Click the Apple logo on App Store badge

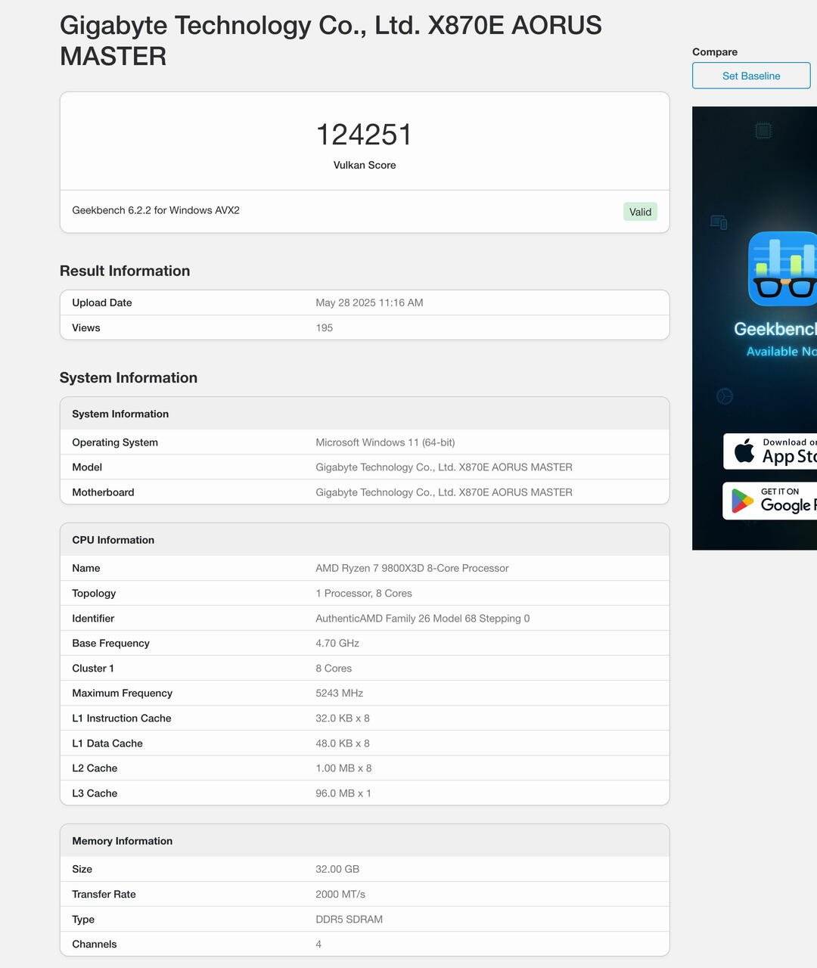pos(744,451)
